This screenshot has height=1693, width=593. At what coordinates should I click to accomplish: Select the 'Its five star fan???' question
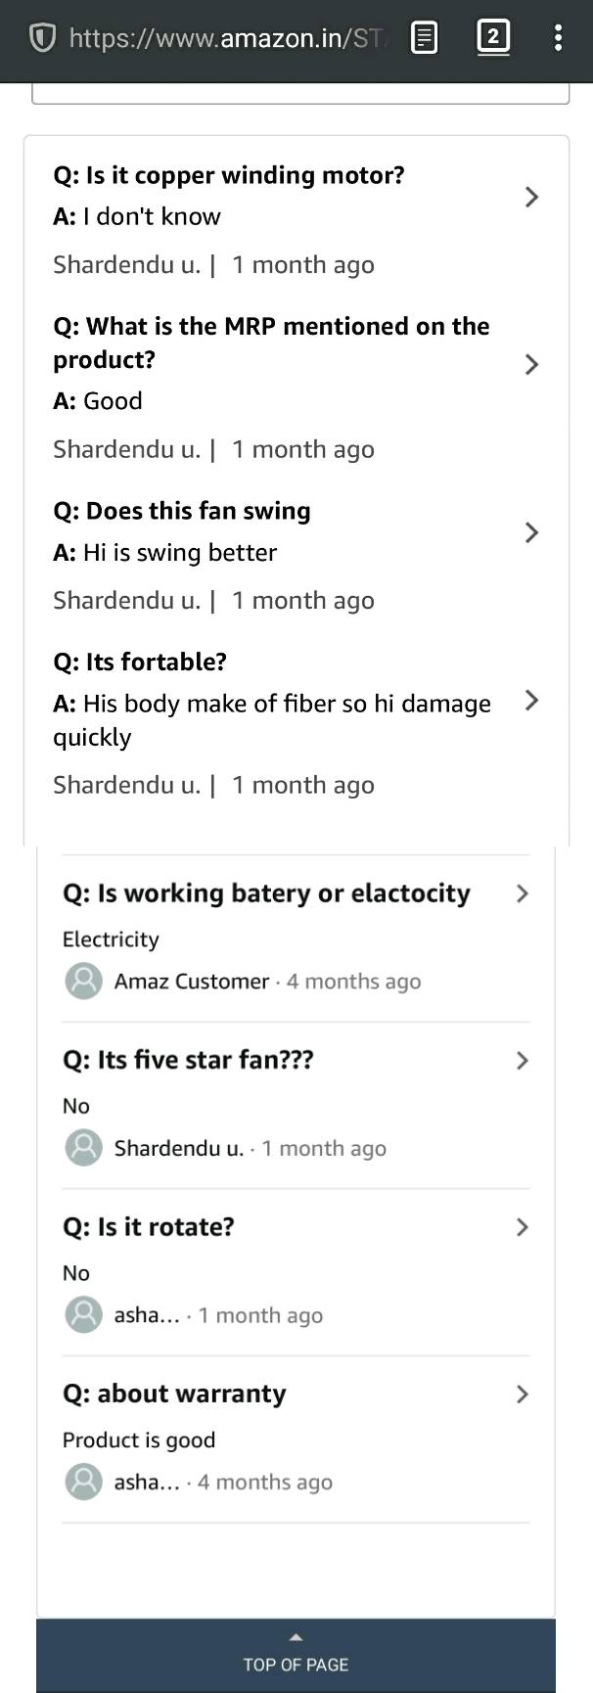[188, 1060]
